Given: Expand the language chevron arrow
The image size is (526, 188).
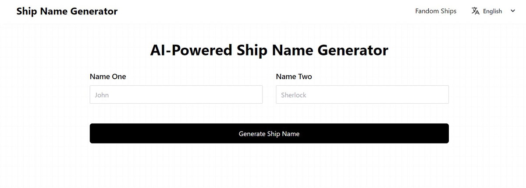Looking at the screenshot, I should (513, 11).
